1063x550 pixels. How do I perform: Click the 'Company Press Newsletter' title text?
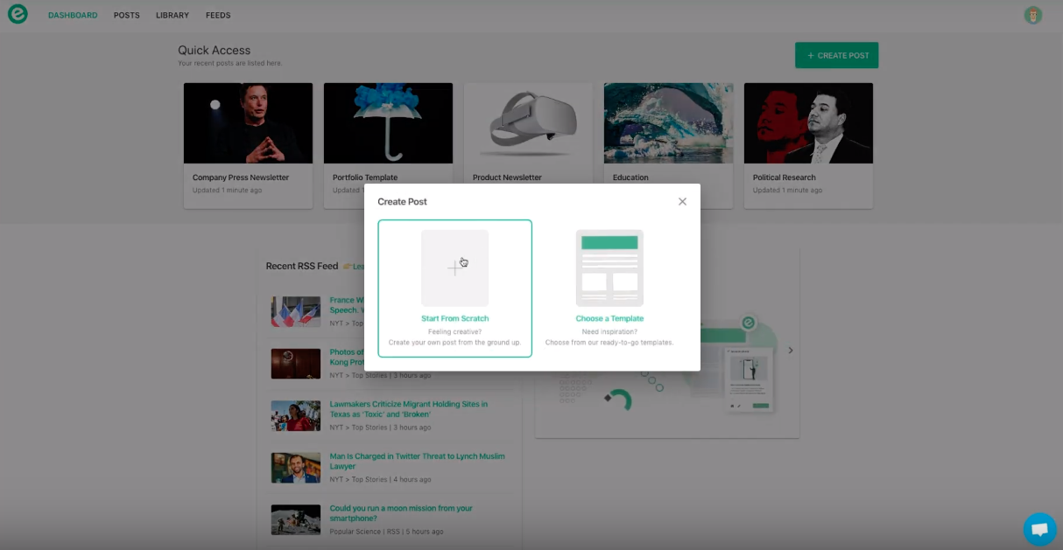pyautogui.click(x=241, y=178)
